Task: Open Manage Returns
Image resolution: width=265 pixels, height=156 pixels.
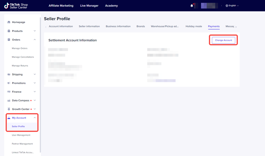Action: [20, 66]
